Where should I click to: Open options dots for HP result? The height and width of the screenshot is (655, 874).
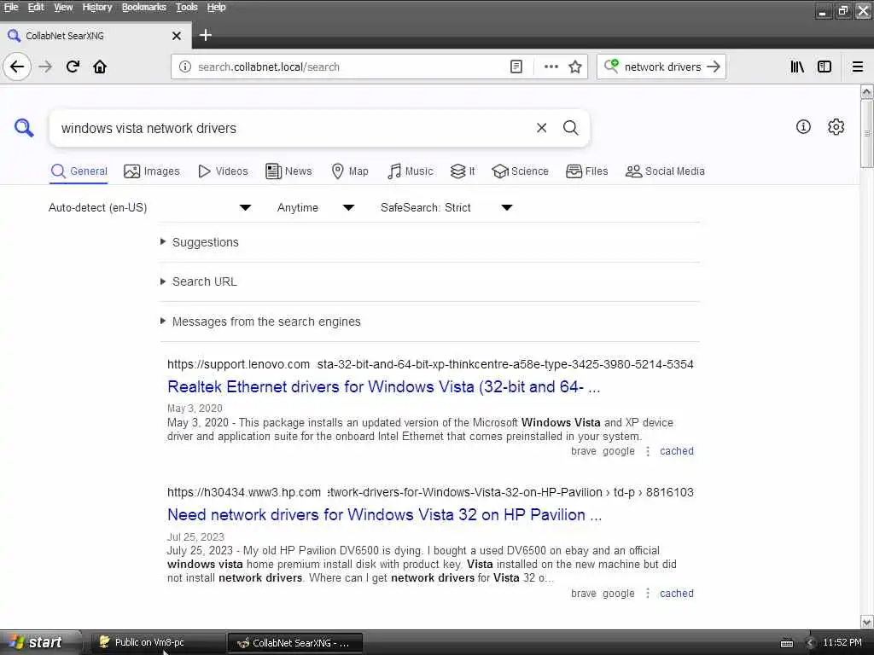[647, 594]
